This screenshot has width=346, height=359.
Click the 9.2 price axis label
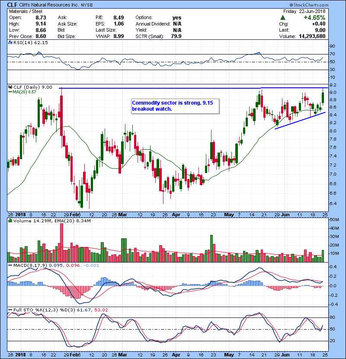(333, 85)
